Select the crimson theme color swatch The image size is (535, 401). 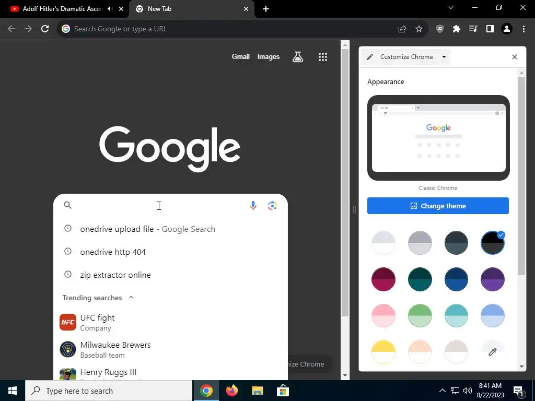click(x=383, y=279)
